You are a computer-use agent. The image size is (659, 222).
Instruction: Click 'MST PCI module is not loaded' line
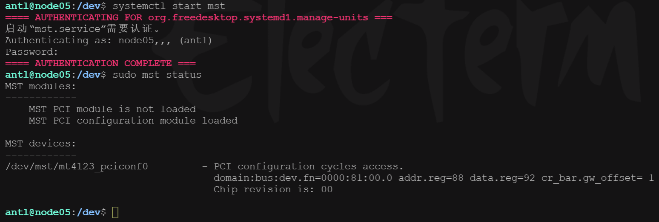click(x=112, y=109)
